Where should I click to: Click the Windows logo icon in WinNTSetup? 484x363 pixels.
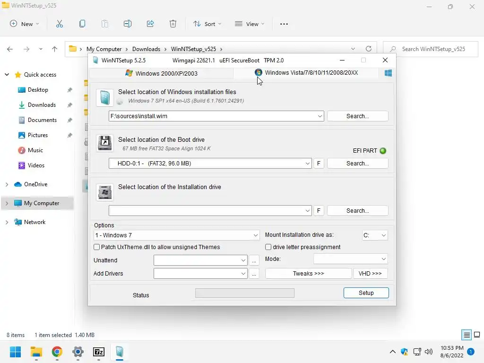point(388,73)
